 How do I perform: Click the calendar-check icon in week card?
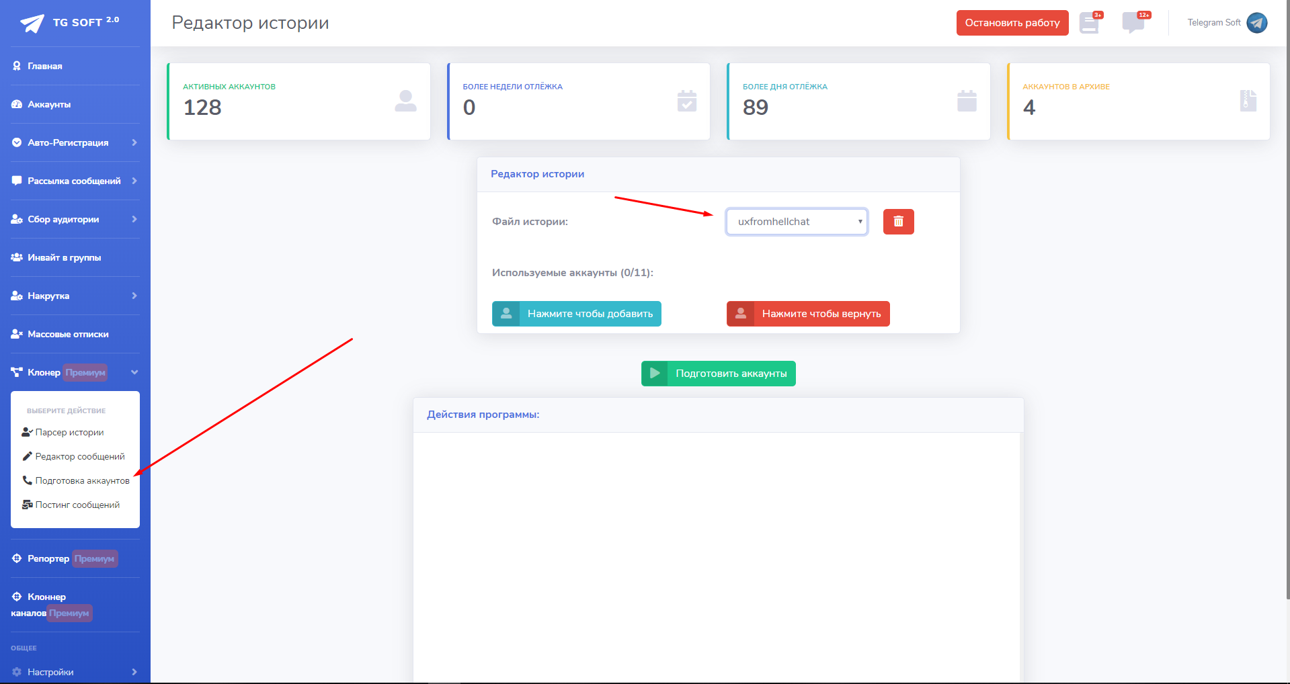click(x=687, y=101)
